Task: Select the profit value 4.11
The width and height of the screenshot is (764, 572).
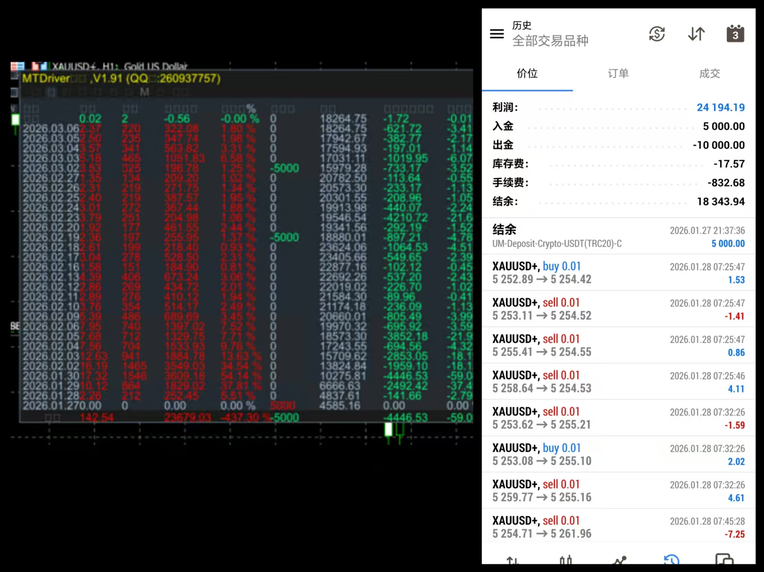Action: (x=736, y=389)
